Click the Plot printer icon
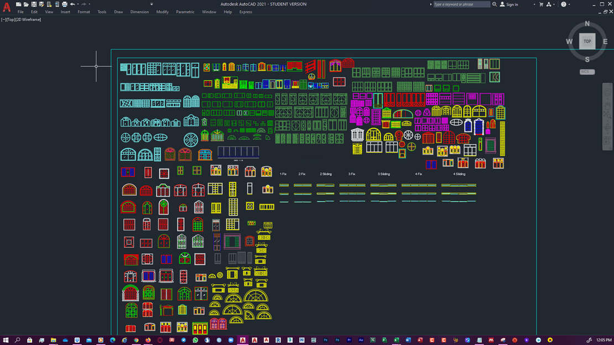This screenshot has width=614, height=345. coord(64,4)
